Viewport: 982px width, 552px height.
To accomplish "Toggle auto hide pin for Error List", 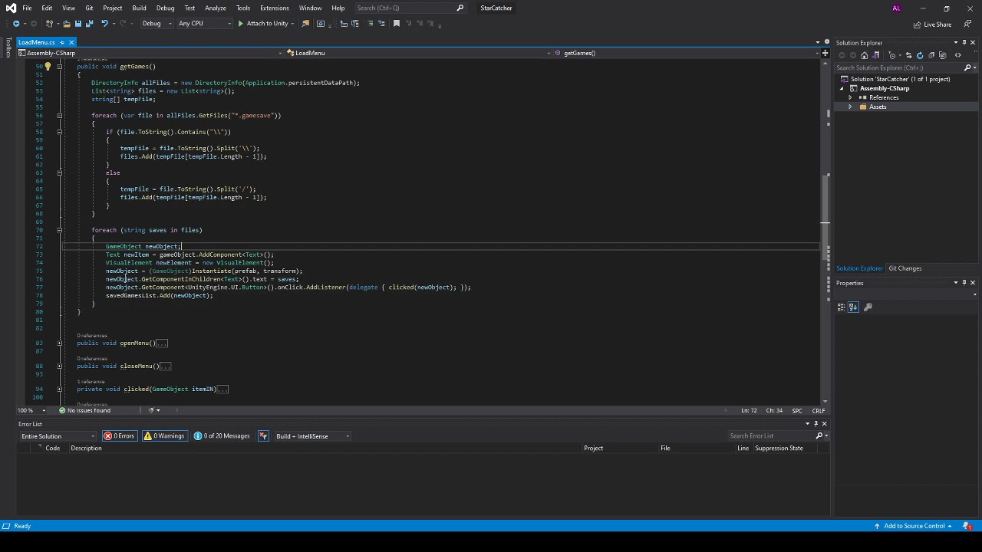I will click(816, 424).
